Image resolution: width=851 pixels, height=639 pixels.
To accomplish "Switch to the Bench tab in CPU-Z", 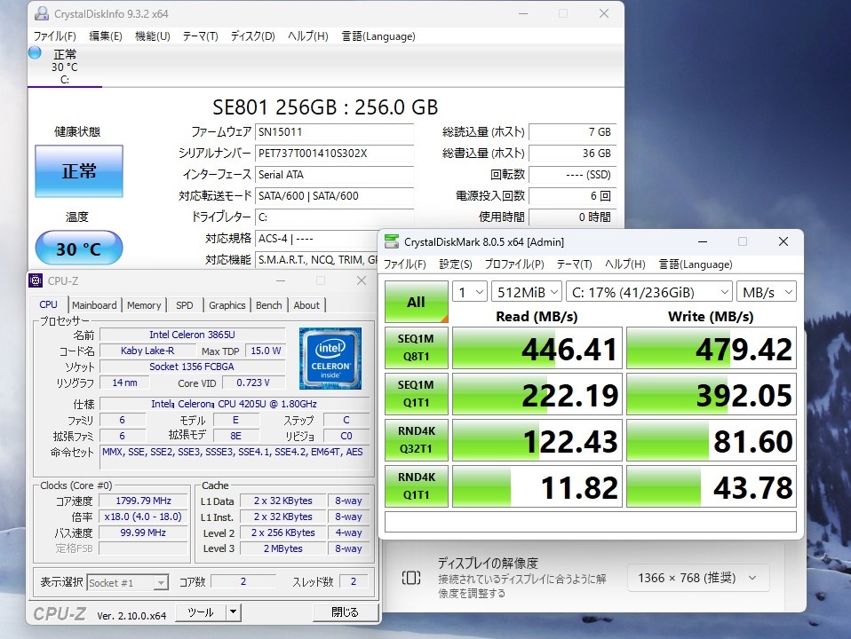I will click(268, 305).
